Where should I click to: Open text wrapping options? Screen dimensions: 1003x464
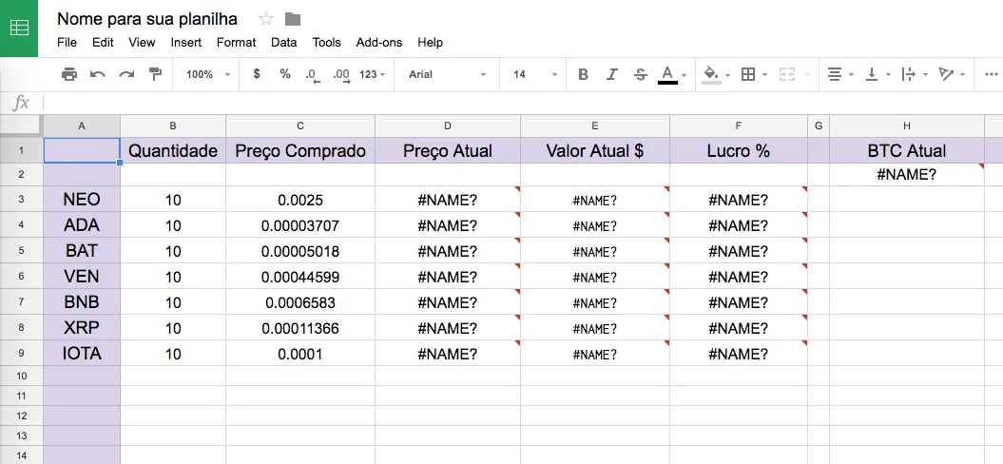coord(908,74)
